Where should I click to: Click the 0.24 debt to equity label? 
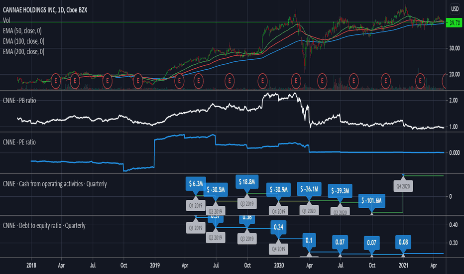coord(278,227)
